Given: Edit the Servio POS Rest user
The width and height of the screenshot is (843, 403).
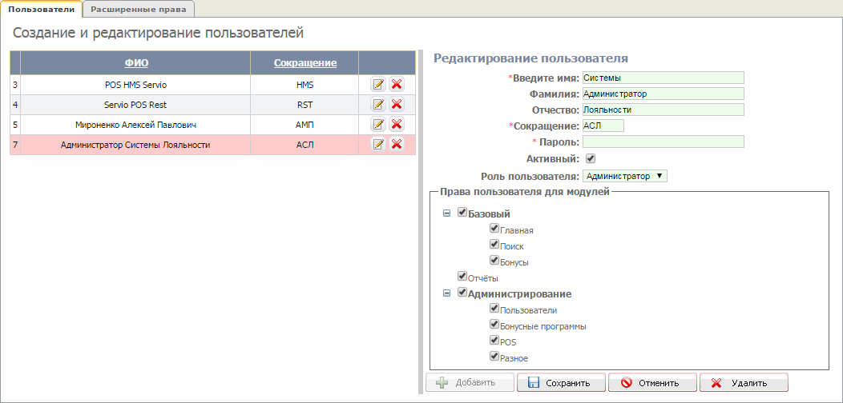Looking at the screenshot, I should [x=378, y=104].
